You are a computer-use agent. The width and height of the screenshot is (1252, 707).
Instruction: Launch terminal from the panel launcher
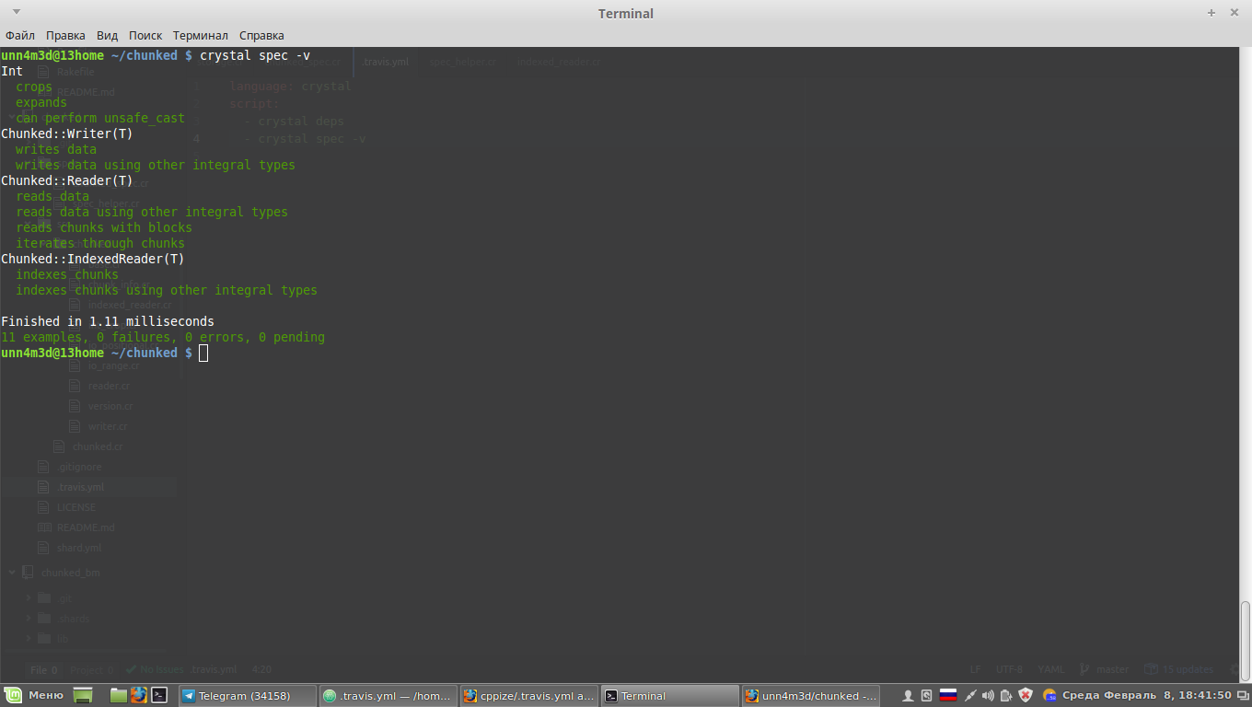[x=159, y=696]
